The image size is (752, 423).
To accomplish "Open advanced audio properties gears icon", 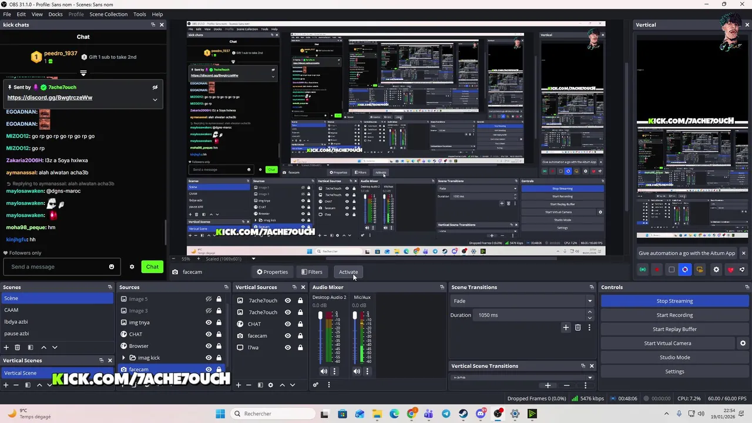I will click(x=315, y=385).
